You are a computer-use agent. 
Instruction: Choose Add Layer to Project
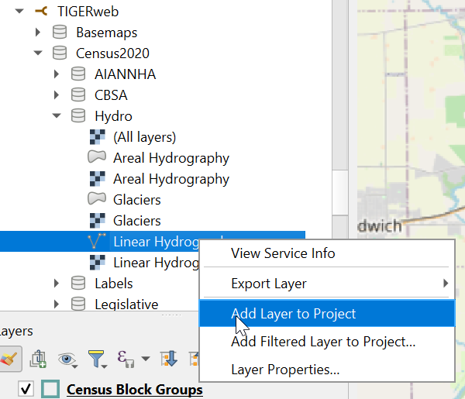coord(294,314)
